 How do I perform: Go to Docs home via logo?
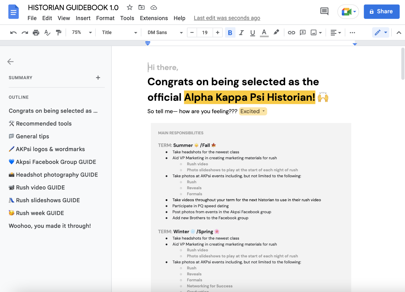tap(14, 12)
